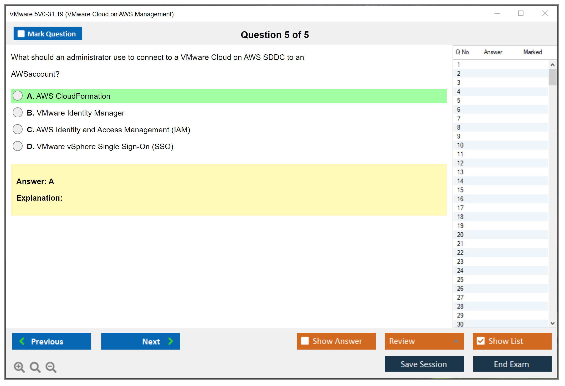Minimize the exam window

[x=497, y=13]
